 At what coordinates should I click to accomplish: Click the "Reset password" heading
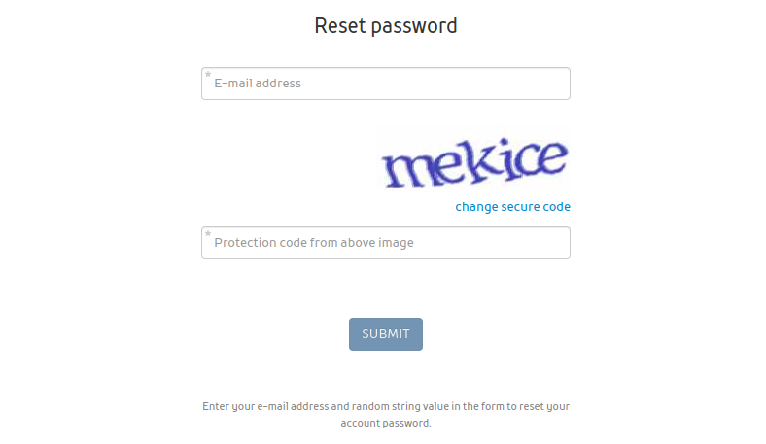[385, 26]
